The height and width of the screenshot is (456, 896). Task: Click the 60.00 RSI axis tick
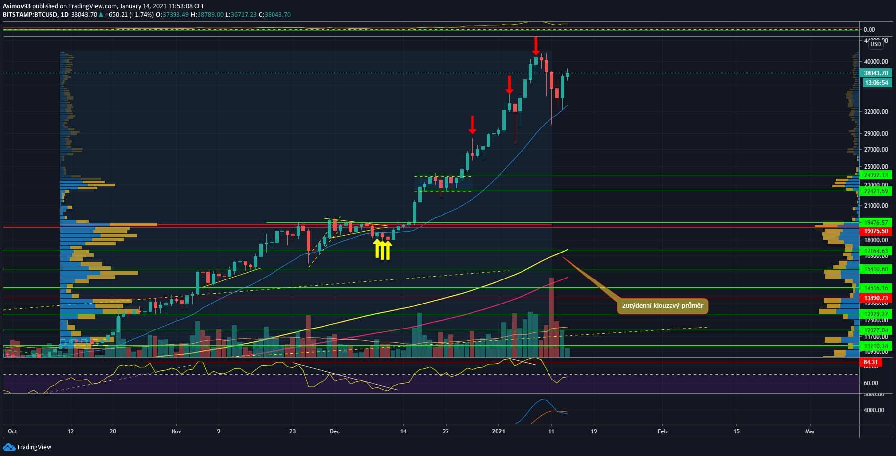pos(871,383)
